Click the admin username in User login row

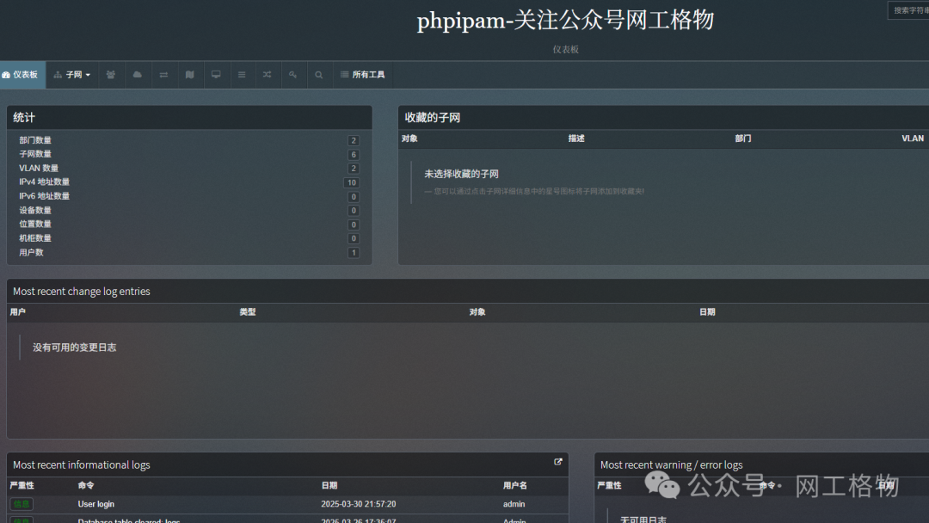click(514, 504)
